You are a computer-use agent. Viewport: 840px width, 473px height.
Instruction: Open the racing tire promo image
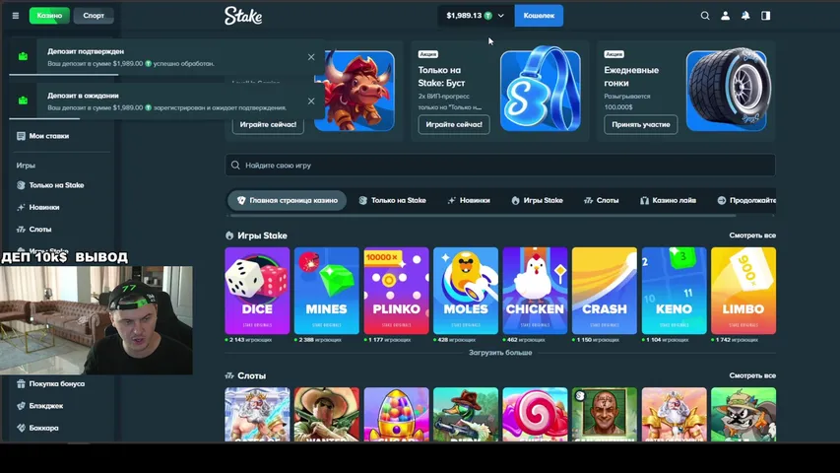pyautogui.click(x=728, y=90)
